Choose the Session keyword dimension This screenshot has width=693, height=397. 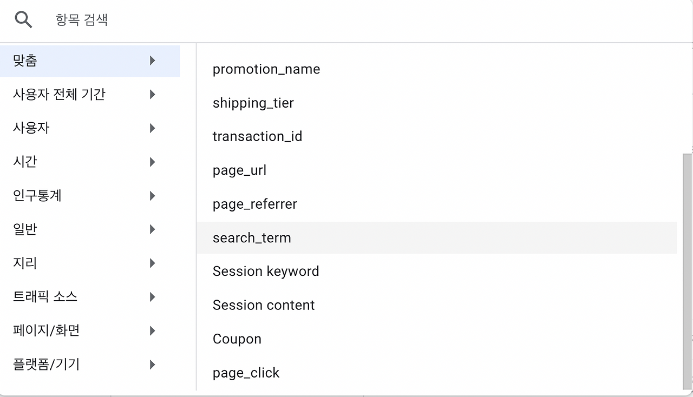266,272
